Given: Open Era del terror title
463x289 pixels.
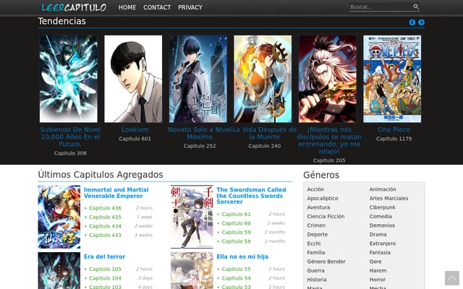Looking at the screenshot, I should pyautogui.click(x=104, y=256).
